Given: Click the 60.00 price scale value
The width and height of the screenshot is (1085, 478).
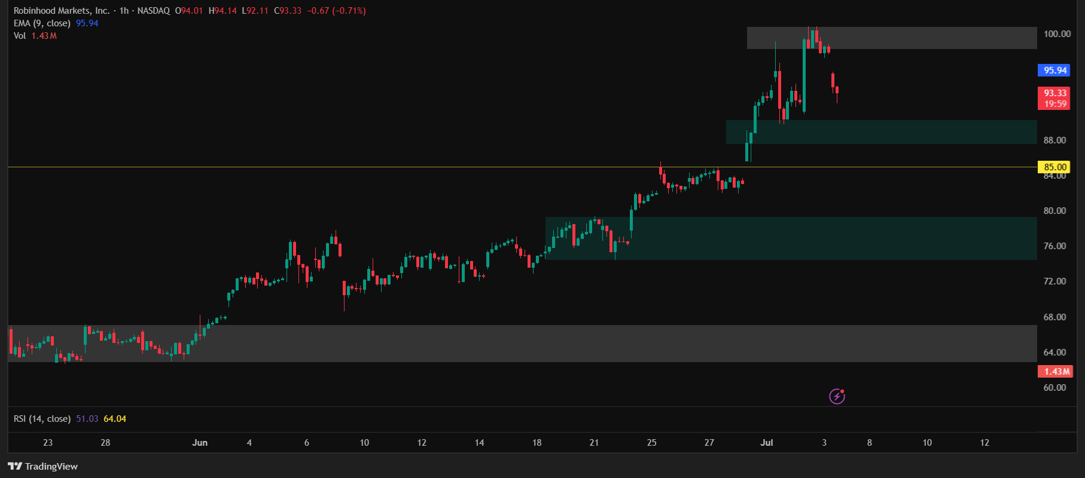Looking at the screenshot, I should pos(1054,388).
